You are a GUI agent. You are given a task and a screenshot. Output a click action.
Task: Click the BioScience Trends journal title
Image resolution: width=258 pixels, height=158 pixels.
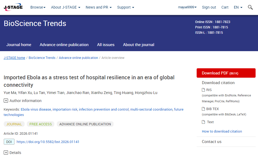tap(35, 23)
